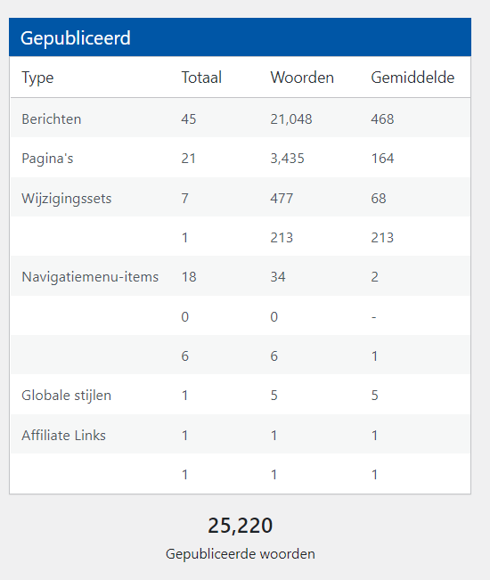
Task: Select the 18 total for Navigatiemenu-items
Action: coord(189,277)
